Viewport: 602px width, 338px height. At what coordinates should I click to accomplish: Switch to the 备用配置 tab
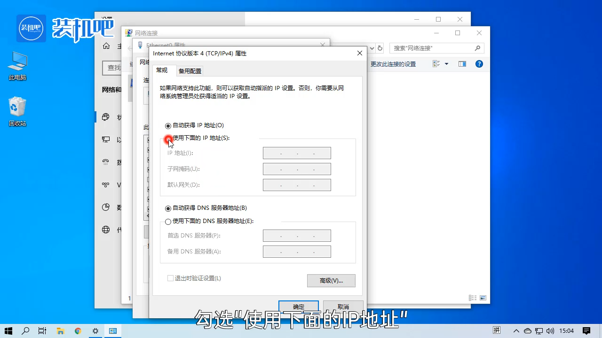[190, 71]
